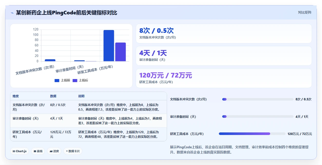Click the icon inside the 进度 chip

[51, 151]
